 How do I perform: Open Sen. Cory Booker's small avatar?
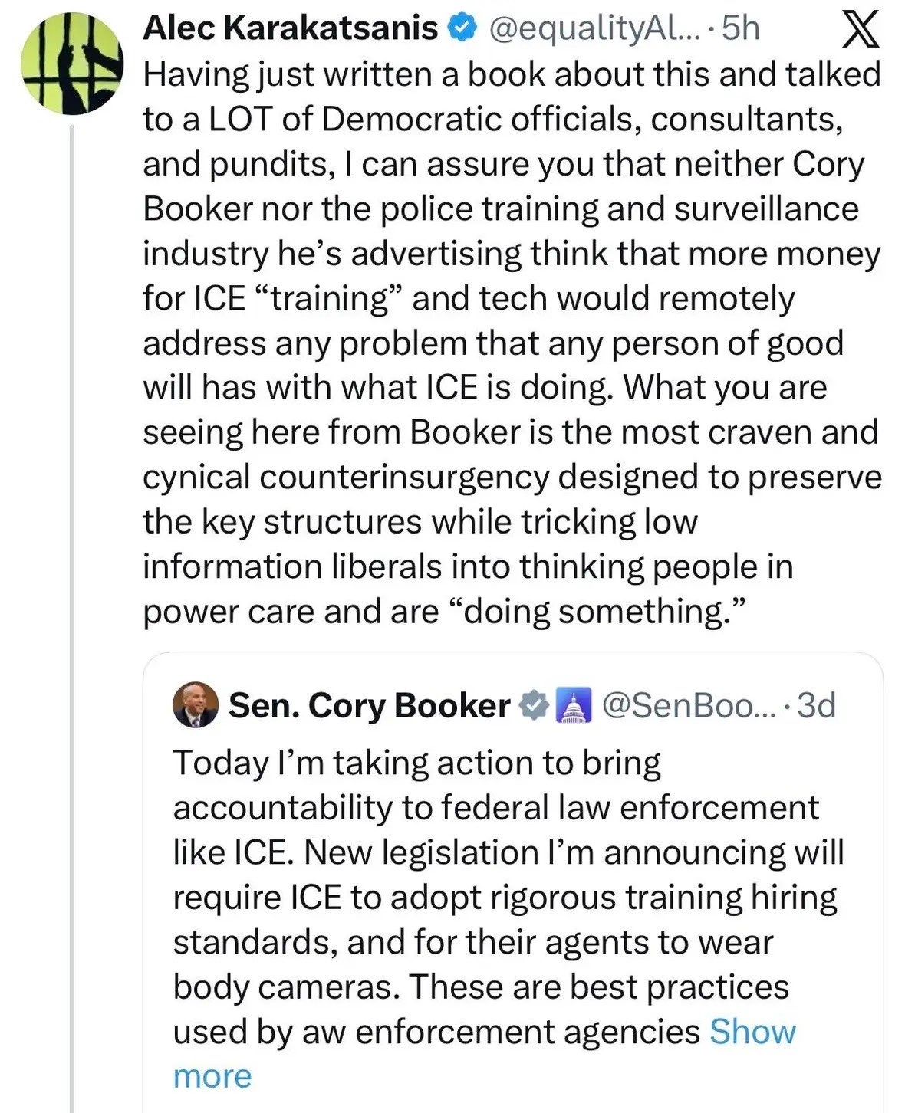click(196, 705)
